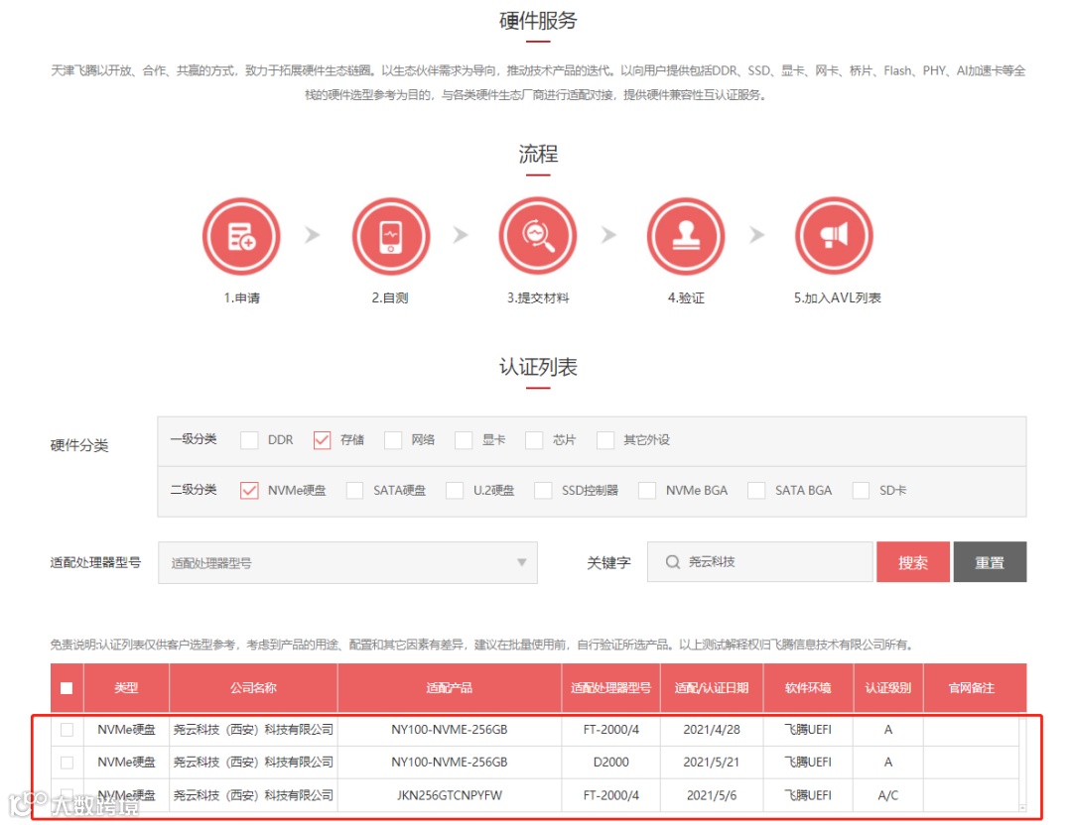The height and width of the screenshot is (825, 1072).
Task: Check the 显卡 category checkbox
Action: [x=464, y=440]
